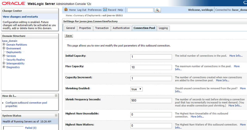
Task: Expand the Diagnostics tree node
Action: [x=4, y=67]
